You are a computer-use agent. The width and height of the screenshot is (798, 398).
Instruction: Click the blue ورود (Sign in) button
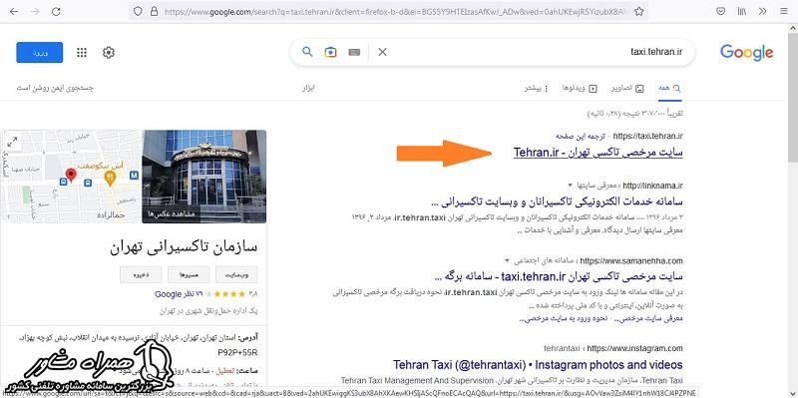click(x=40, y=53)
